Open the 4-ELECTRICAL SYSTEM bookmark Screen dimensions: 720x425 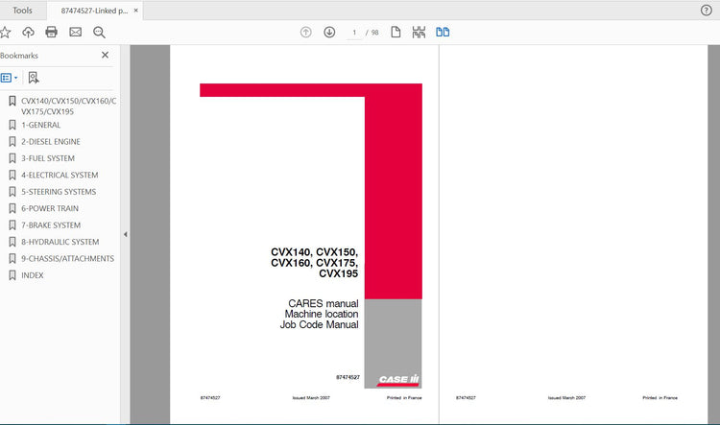tap(60, 175)
